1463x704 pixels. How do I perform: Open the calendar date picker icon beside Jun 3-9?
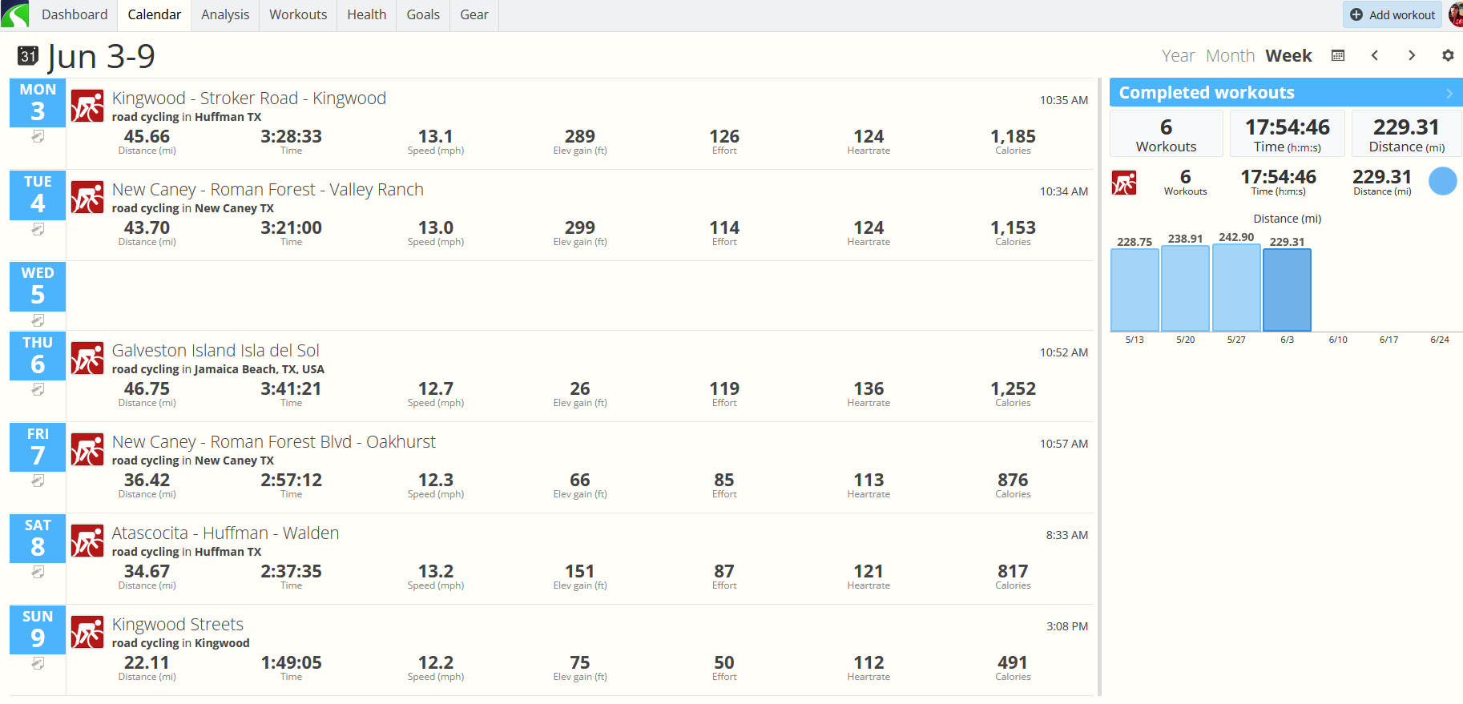pyautogui.click(x=28, y=55)
